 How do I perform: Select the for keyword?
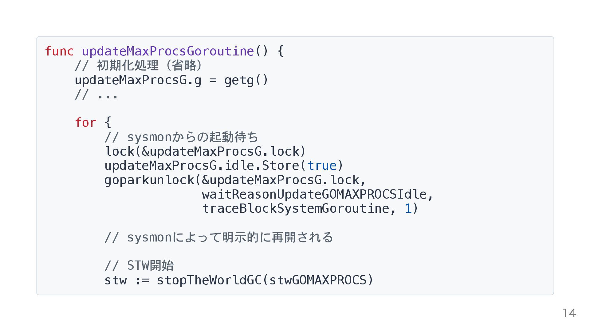85,123
